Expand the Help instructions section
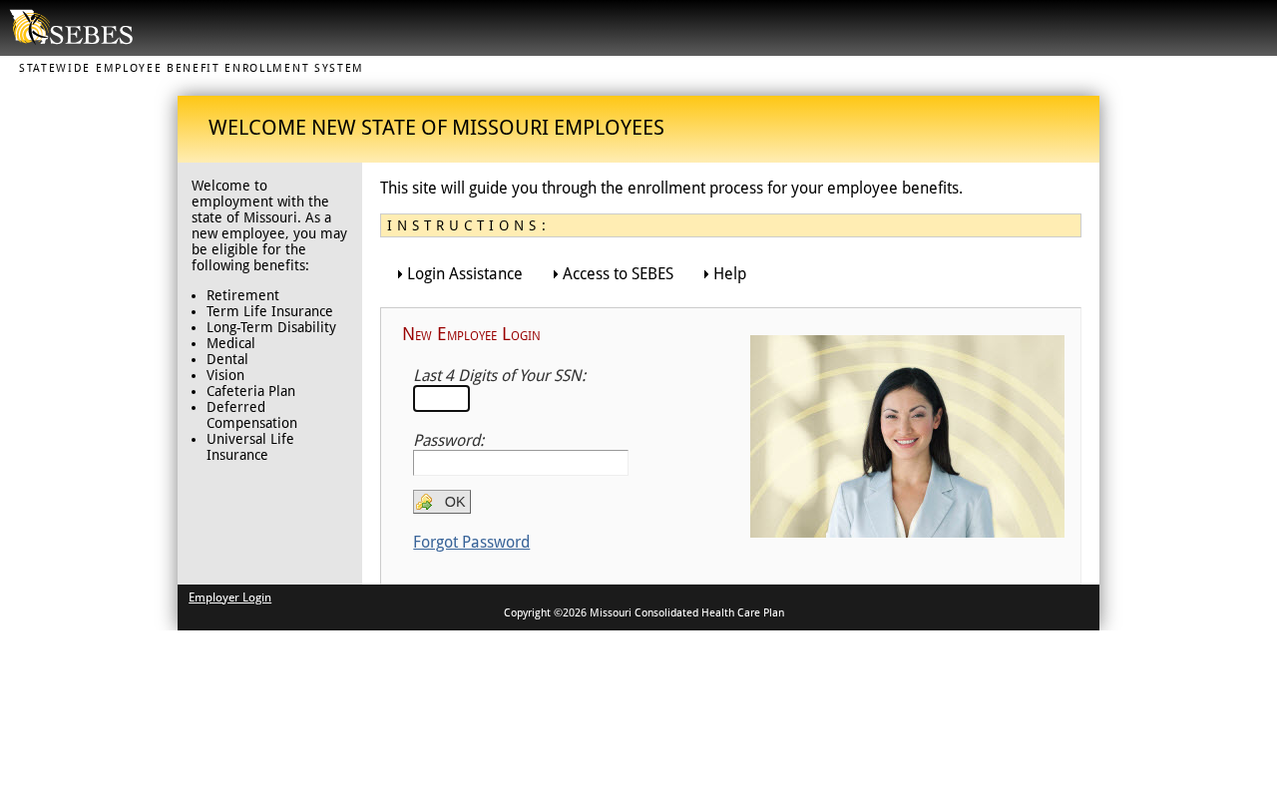The image size is (1277, 798). click(x=728, y=274)
